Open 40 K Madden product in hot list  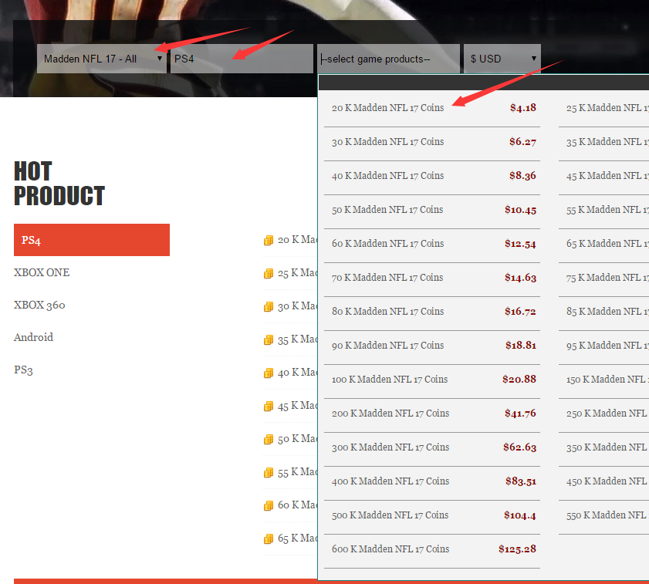[297, 373]
